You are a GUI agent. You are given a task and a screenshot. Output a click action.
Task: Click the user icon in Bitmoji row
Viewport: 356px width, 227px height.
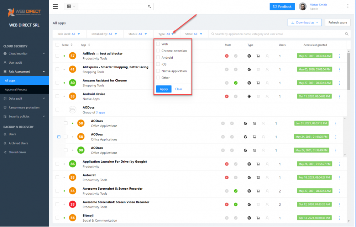pyautogui.click(x=267, y=218)
